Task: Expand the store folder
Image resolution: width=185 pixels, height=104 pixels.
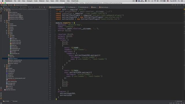Action: pyautogui.click(x=7, y=32)
